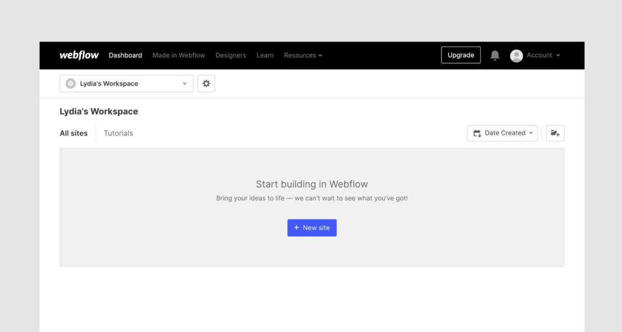622x332 pixels.
Task: Change sorting via the Date Created dropdown
Action: point(502,133)
